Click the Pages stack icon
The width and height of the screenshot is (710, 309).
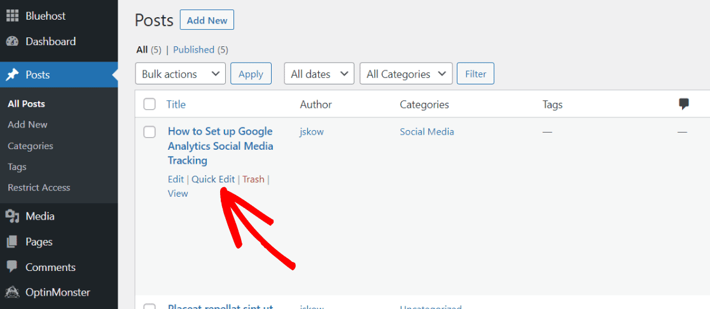12,242
